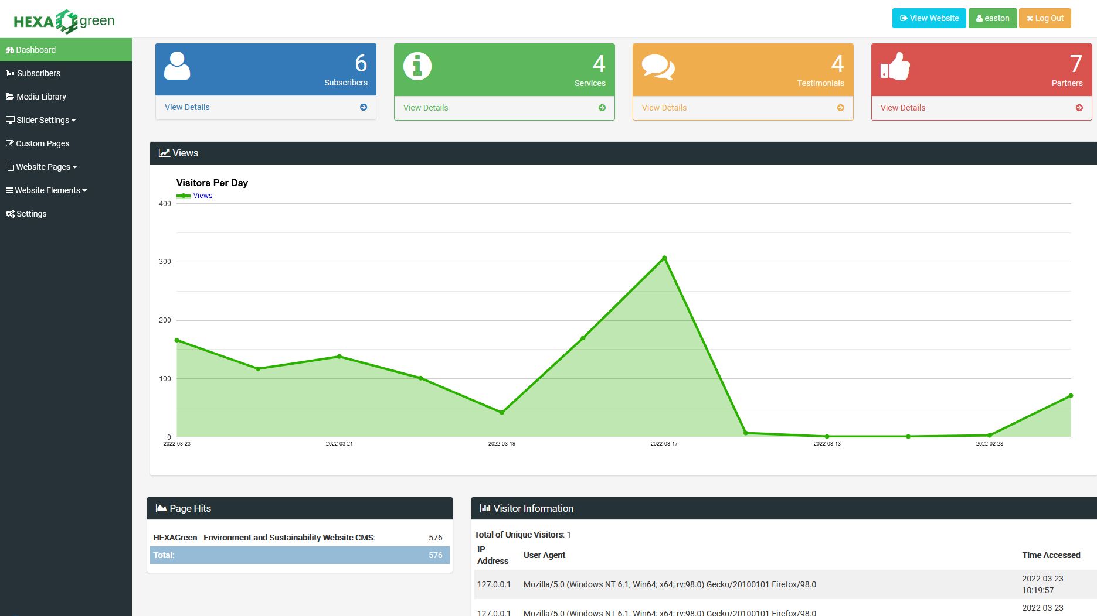Click the arrow icon in Subscribers card footer

click(x=364, y=107)
